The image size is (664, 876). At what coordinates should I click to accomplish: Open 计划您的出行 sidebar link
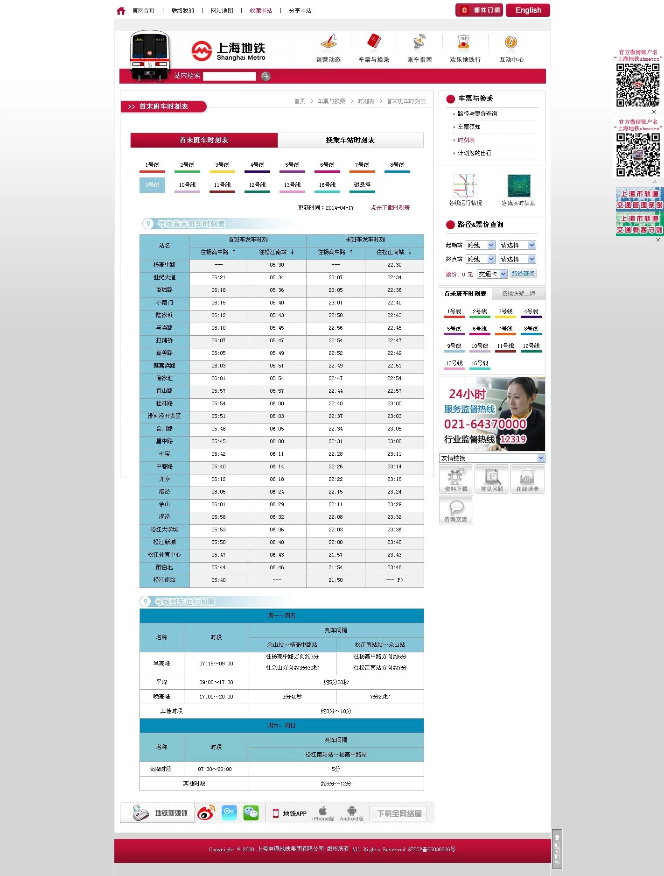coord(475,153)
